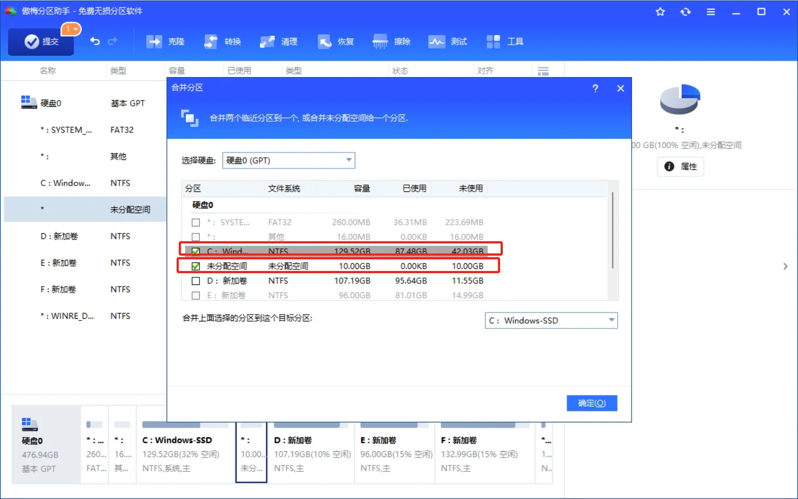
Task: Click the 属性 properties button
Action: point(680,166)
